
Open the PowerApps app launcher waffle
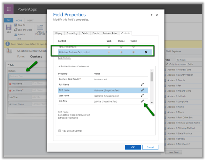[x=9, y=9]
